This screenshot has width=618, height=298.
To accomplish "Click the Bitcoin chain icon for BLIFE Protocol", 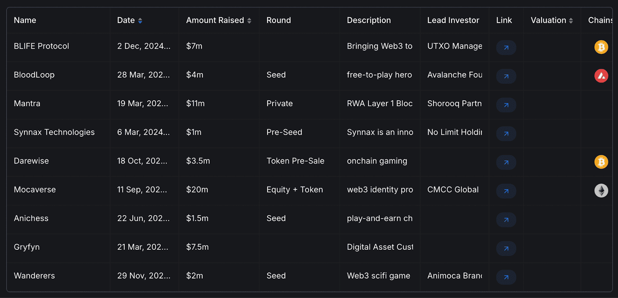I will (601, 47).
